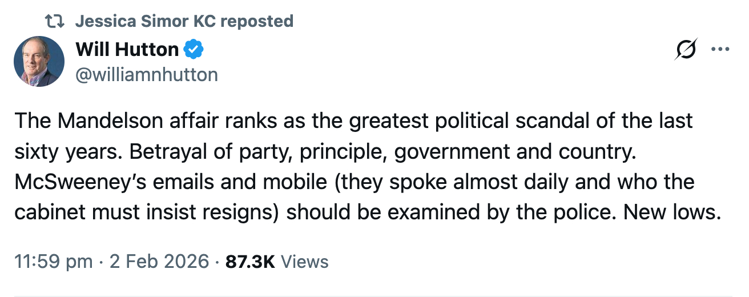Click the 87.3K view count
This screenshot has height=297, width=749.
pyautogui.click(x=251, y=262)
